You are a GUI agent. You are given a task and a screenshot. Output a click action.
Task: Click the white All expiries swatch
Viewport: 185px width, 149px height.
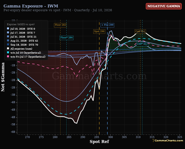pyautogui.click(x=8, y=49)
